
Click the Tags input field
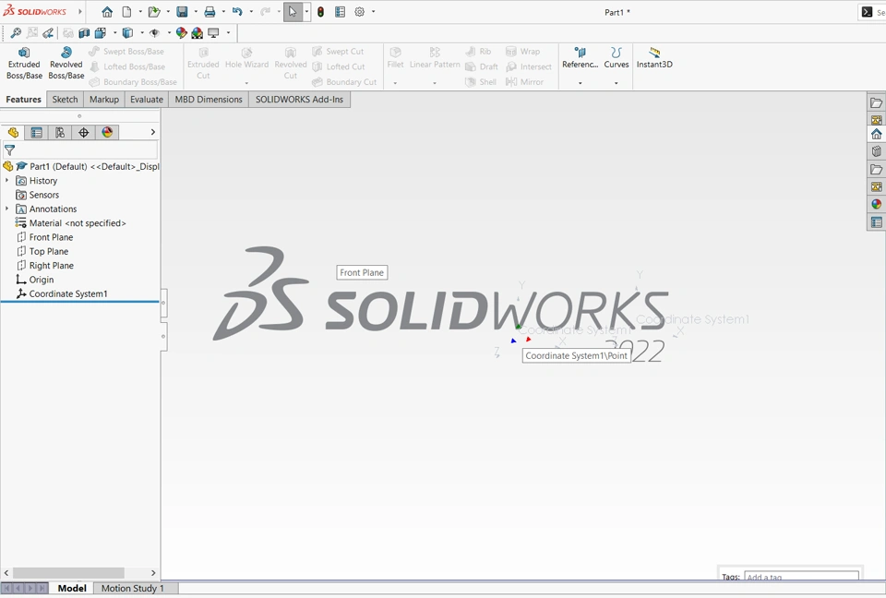801,577
